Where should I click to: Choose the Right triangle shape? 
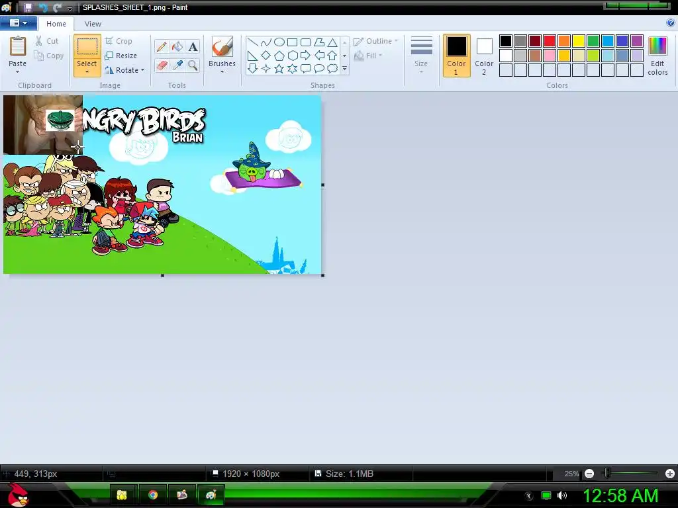(x=252, y=56)
